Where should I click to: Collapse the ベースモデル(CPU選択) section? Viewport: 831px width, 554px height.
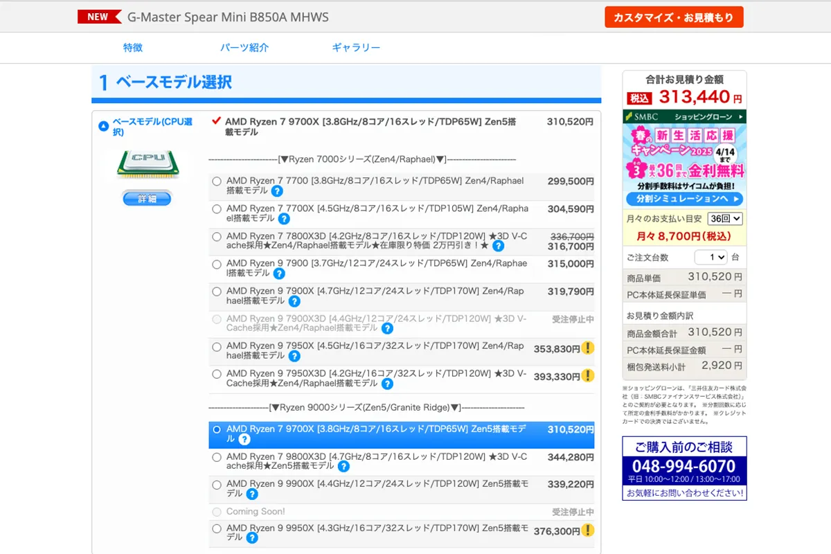103,127
